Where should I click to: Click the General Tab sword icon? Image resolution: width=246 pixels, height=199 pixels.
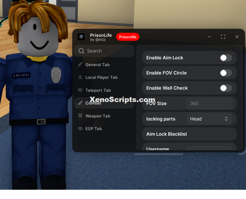point(80,64)
